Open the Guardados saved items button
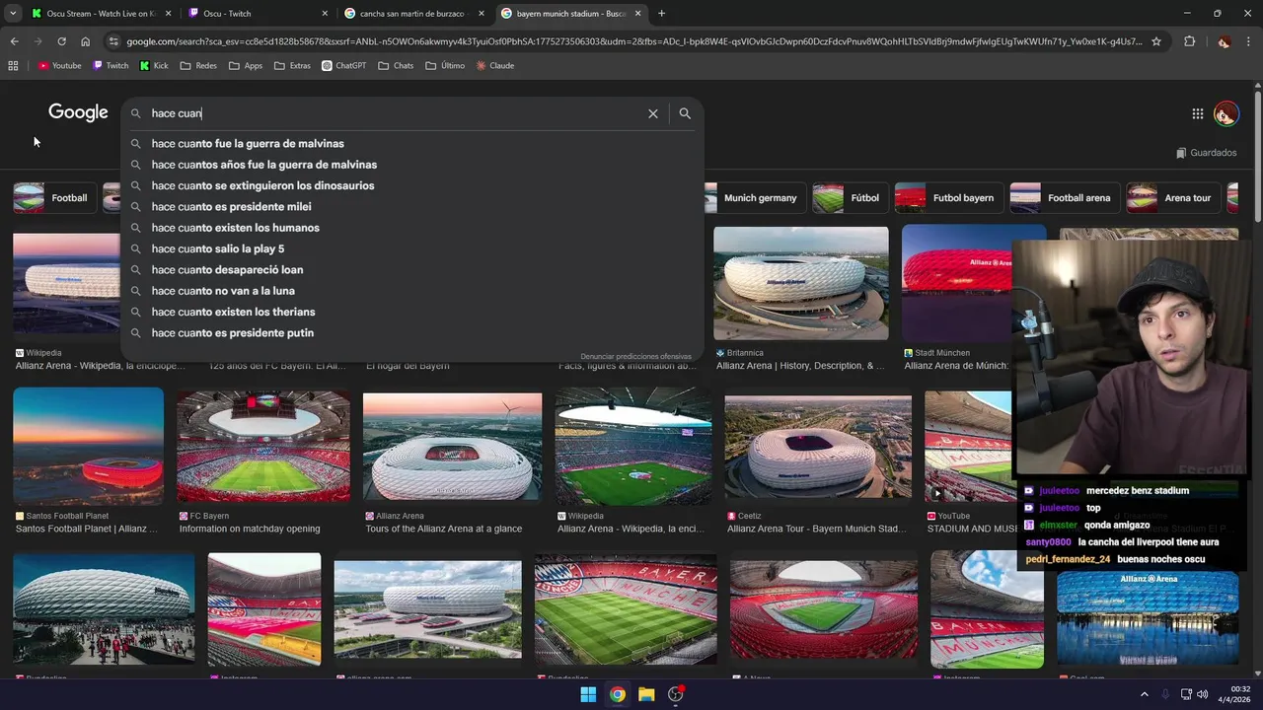The width and height of the screenshot is (1263, 710). point(1206,153)
